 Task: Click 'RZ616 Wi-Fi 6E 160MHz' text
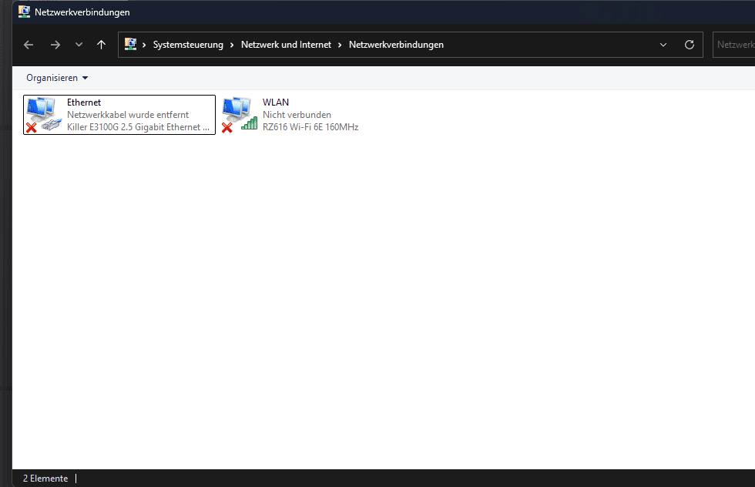(310, 127)
